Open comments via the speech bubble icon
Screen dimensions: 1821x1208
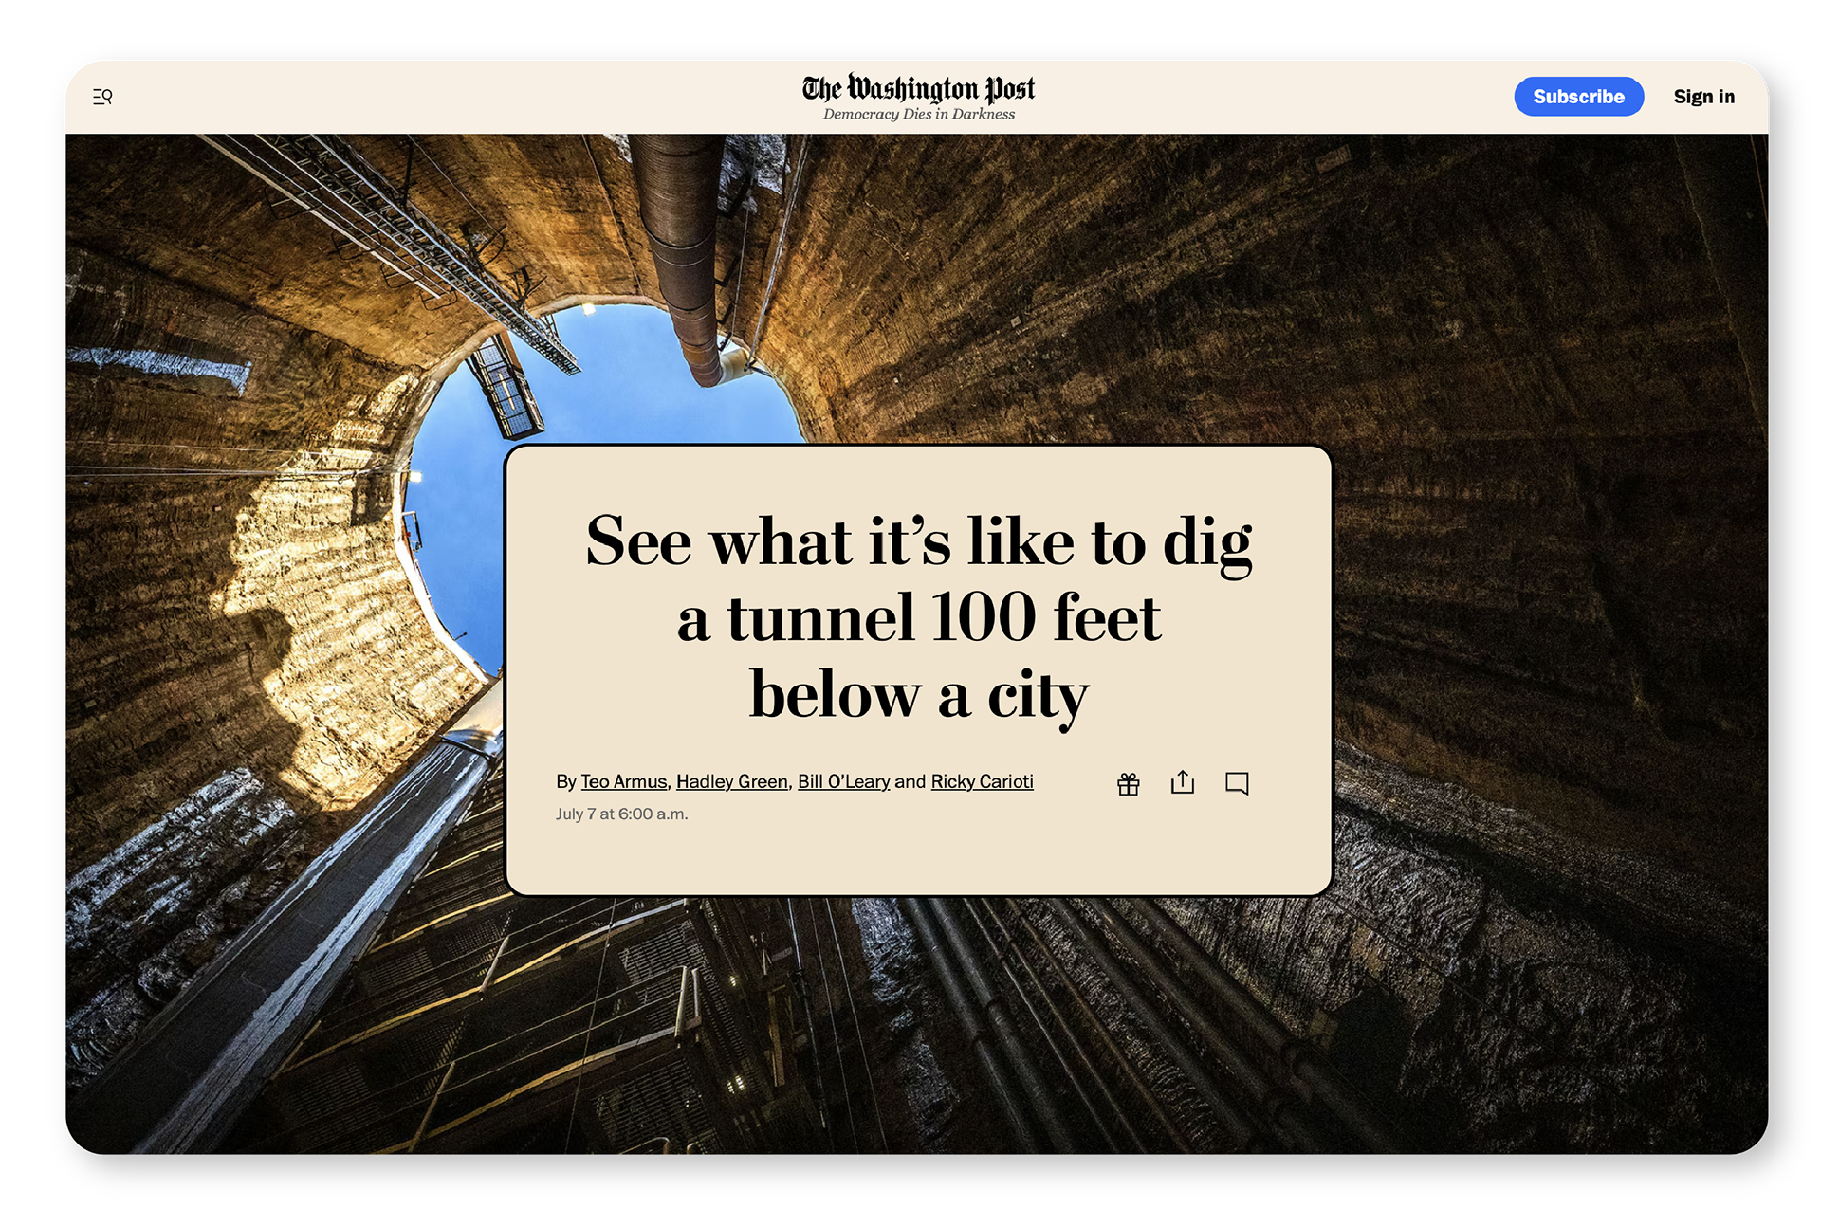1236,783
